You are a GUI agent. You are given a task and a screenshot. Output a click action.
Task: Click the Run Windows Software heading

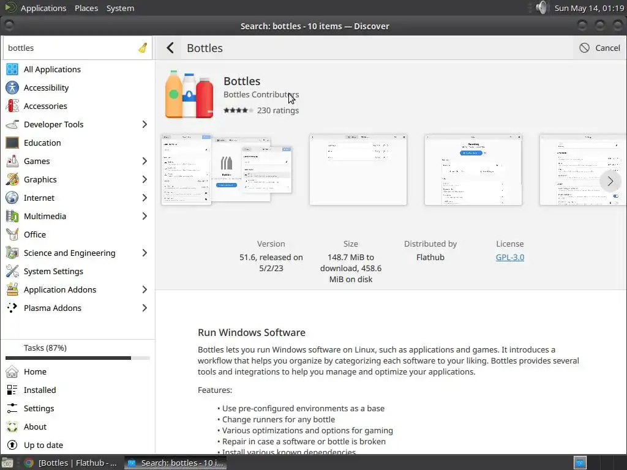[252, 332]
